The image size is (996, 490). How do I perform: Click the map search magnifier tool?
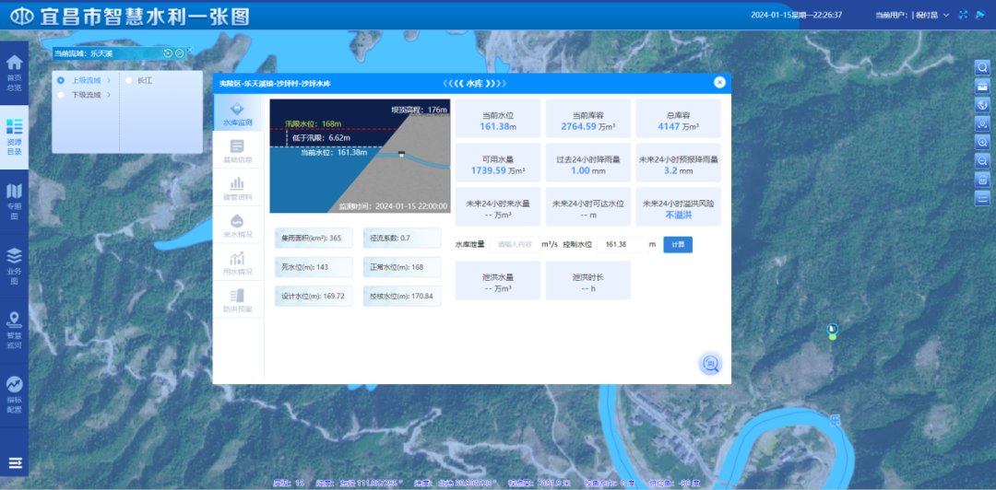click(x=982, y=67)
